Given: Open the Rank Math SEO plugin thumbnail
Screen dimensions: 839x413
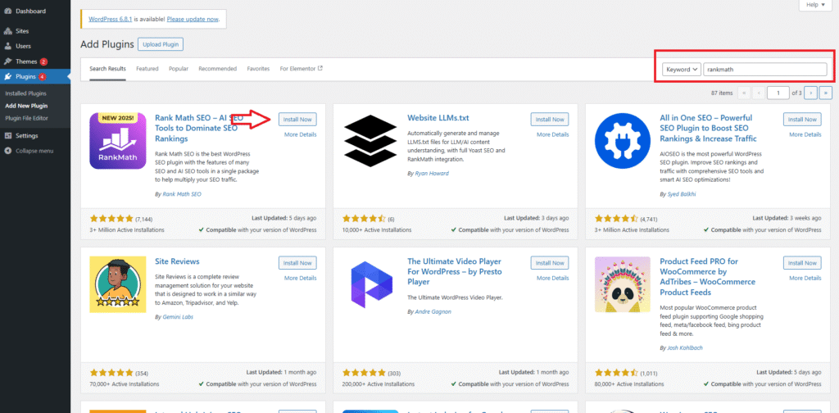Looking at the screenshot, I should [x=118, y=141].
